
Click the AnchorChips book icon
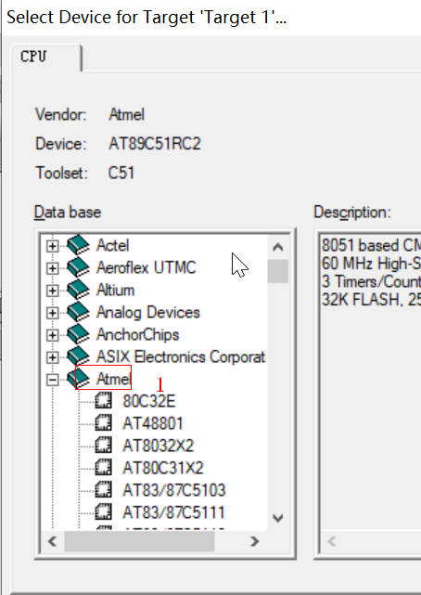pyautogui.click(x=79, y=334)
